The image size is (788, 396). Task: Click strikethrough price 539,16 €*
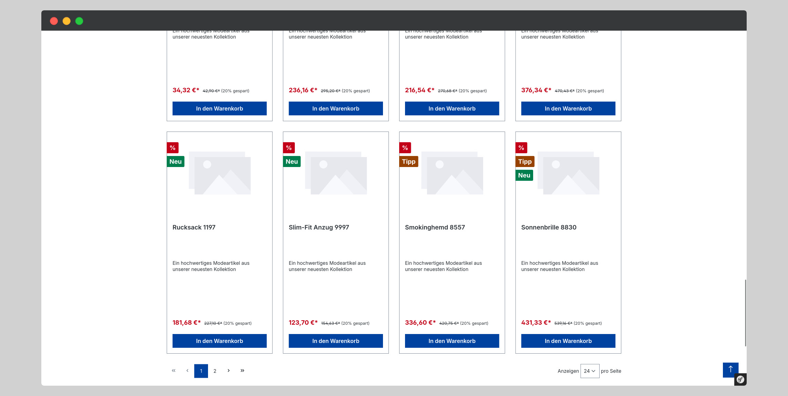pyautogui.click(x=563, y=323)
